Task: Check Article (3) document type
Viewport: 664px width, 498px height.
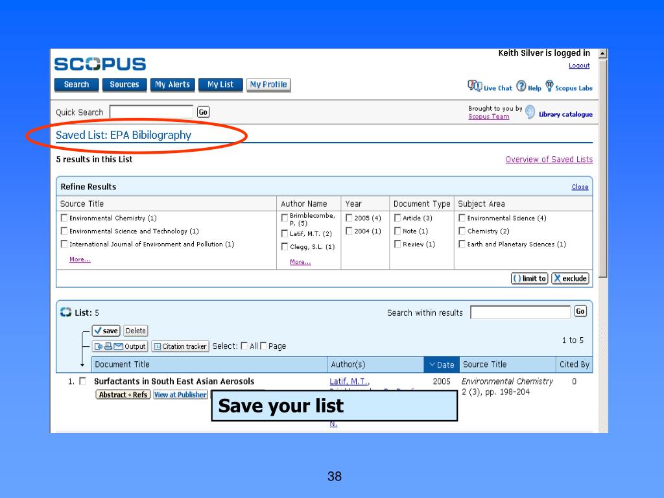Action: (397, 218)
